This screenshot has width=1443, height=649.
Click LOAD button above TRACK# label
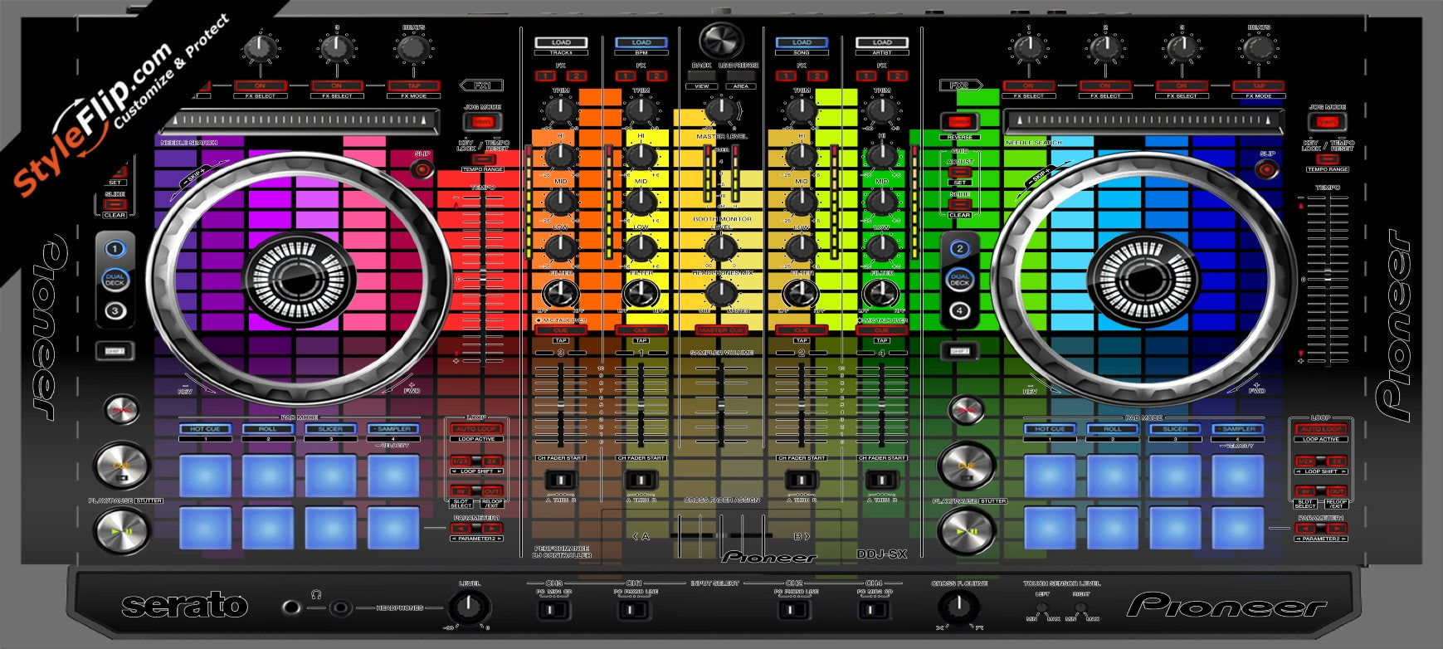561,42
